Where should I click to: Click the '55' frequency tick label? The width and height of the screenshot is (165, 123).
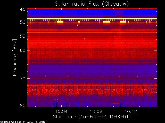click(x=23, y=36)
